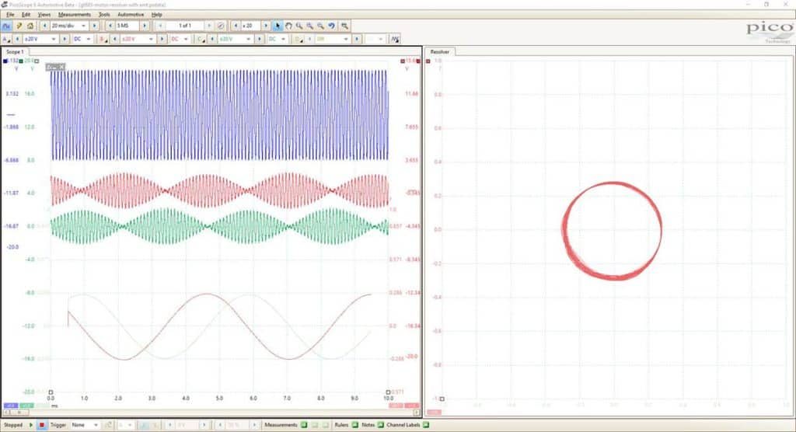The image size is (796, 432).
Task: Select the zoom in tool
Action: click(x=309, y=26)
